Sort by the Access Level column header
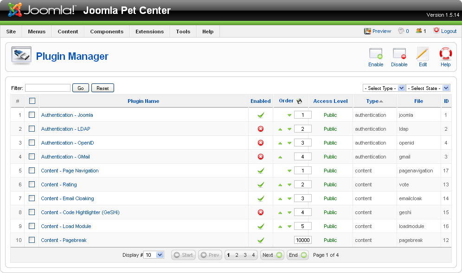The image size is (462, 273). (x=330, y=101)
